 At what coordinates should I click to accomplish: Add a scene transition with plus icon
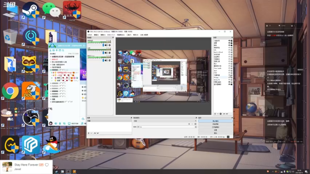click(189, 124)
